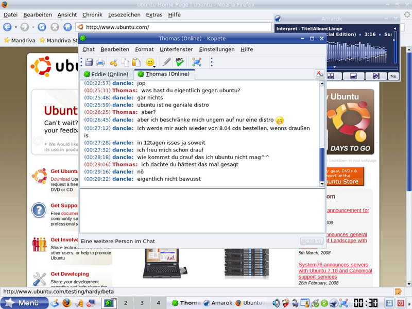Screen dimensions: 412x309
Task: Click the Copy icon in Kopete toolbar
Action: (x=125, y=62)
